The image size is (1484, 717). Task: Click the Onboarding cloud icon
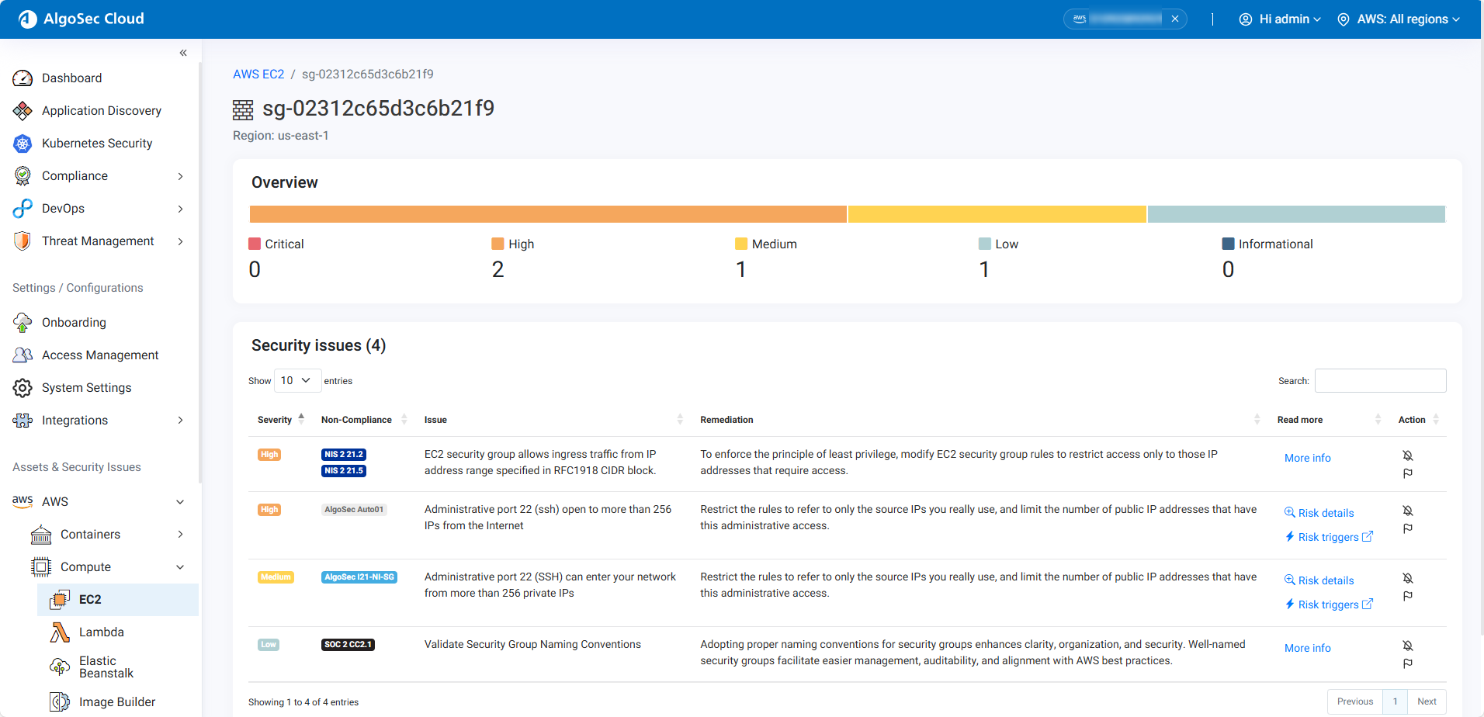pyautogui.click(x=23, y=323)
